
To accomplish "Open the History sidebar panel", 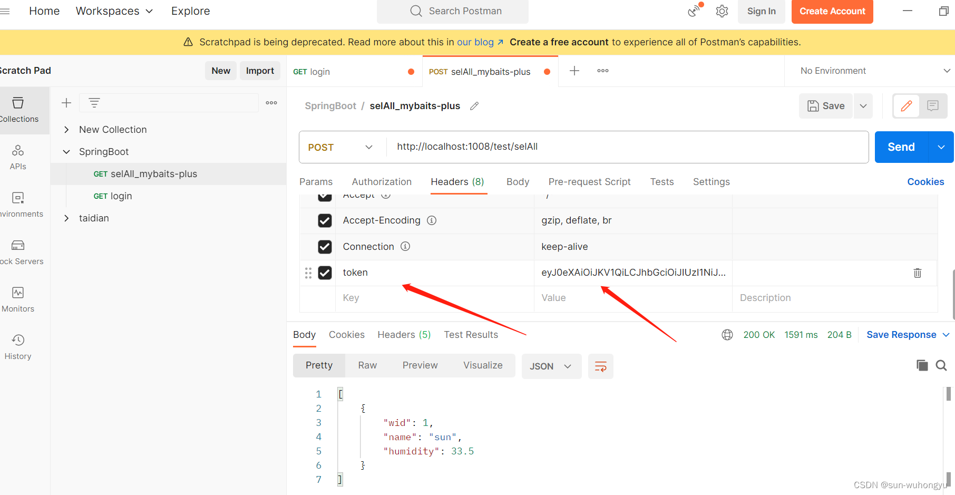I will tap(18, 347).
